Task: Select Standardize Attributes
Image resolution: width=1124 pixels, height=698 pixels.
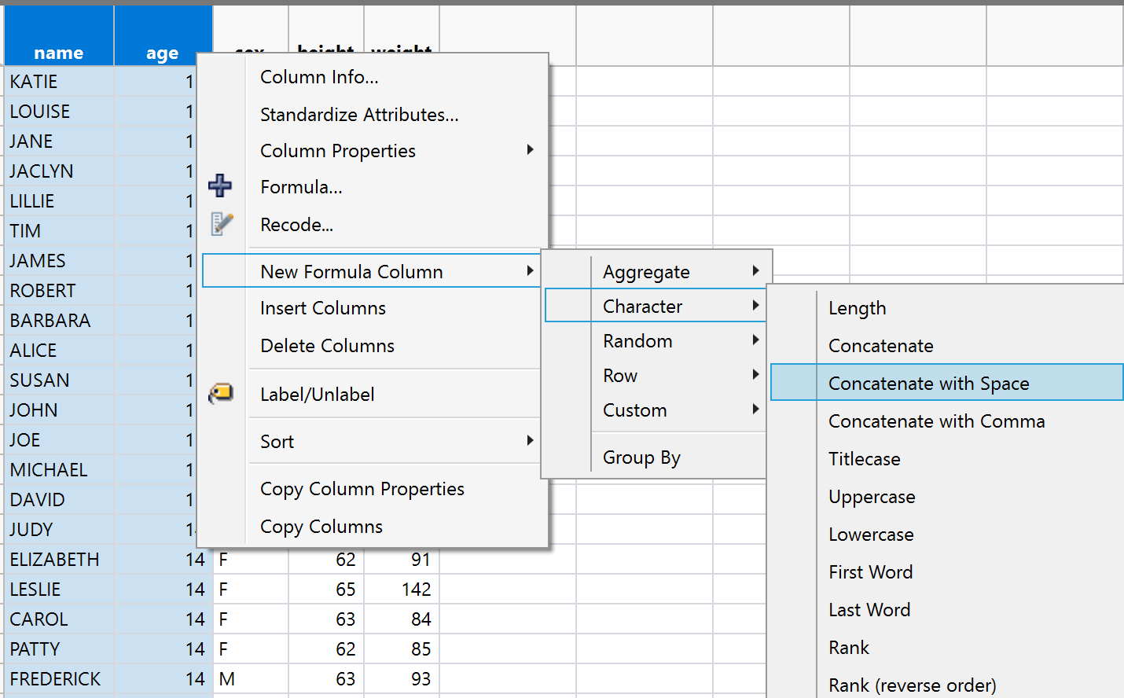Action: tap(358, 114)
